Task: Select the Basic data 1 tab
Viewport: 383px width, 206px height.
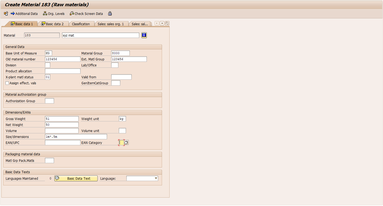Action: (x=24, y=24)
